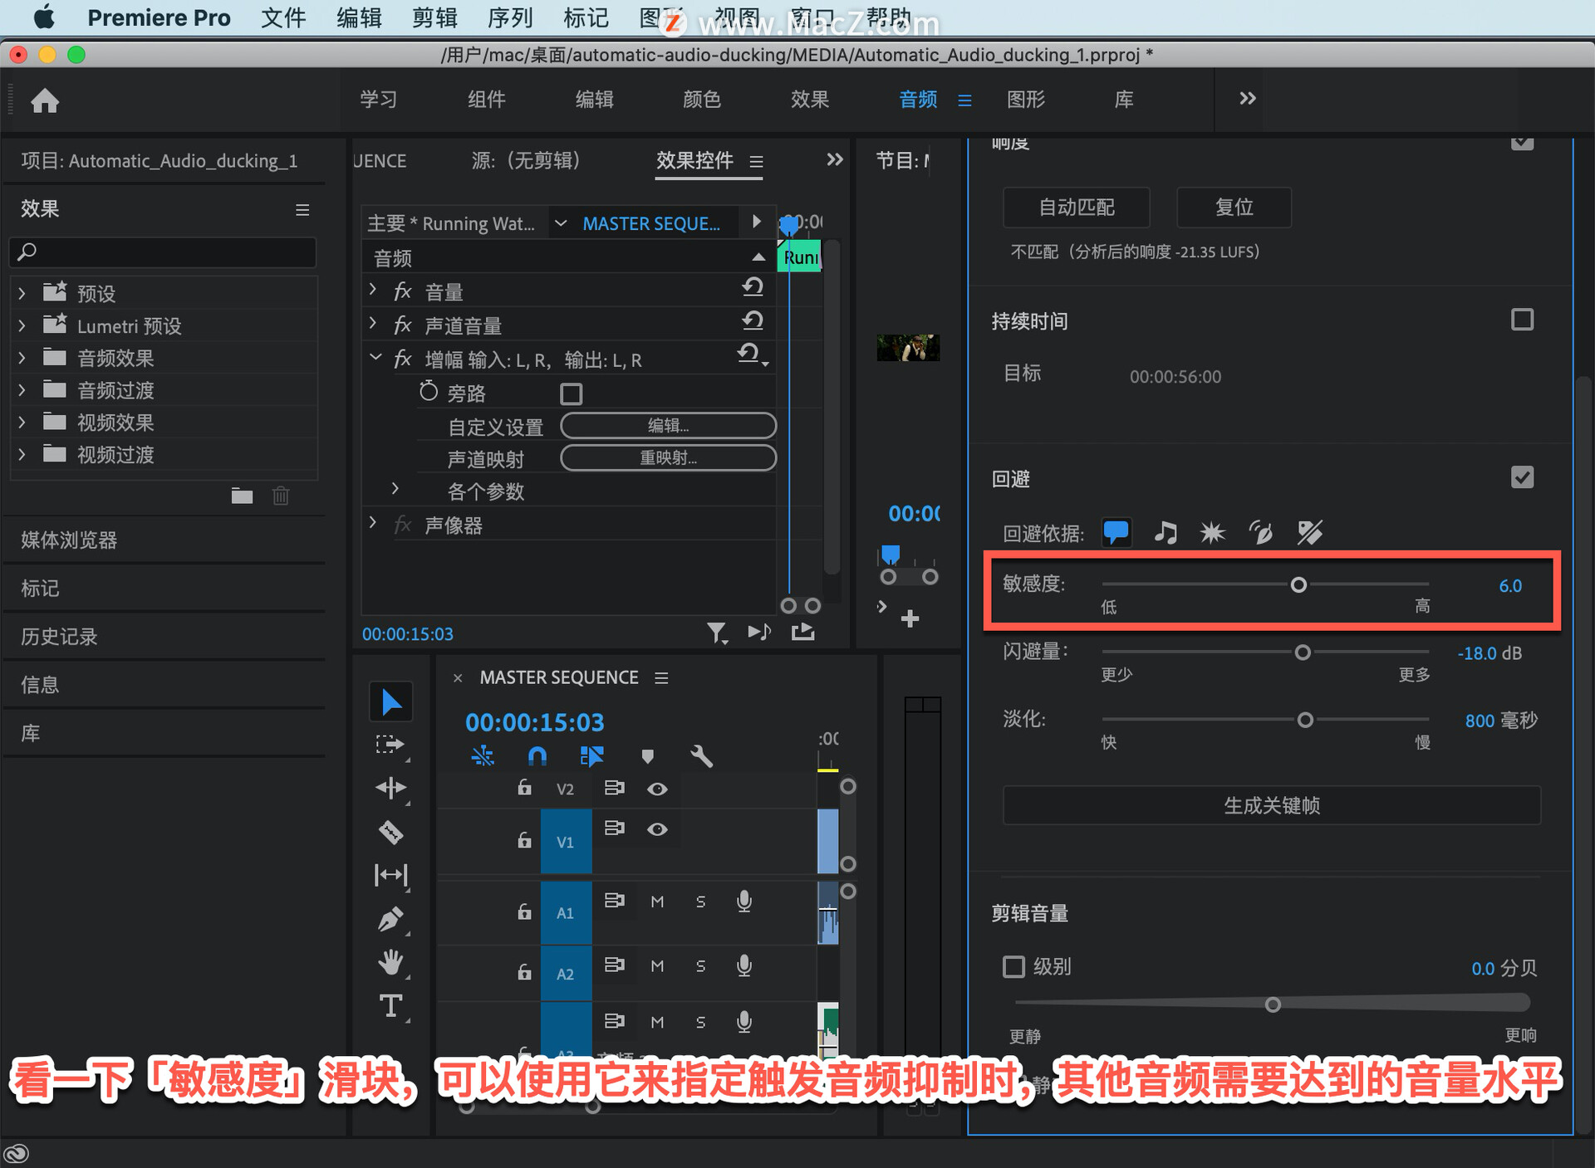1595x1168 pixels.
Task: Expand the 视频效果 folder
Action: pyautogui.click(x=22, y=422)
